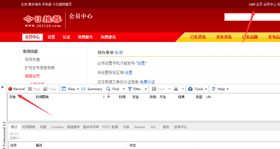The height and width of the screenshot is (149, 280).
Task: Click the Filter funnel icon
Action: (130, 89)
